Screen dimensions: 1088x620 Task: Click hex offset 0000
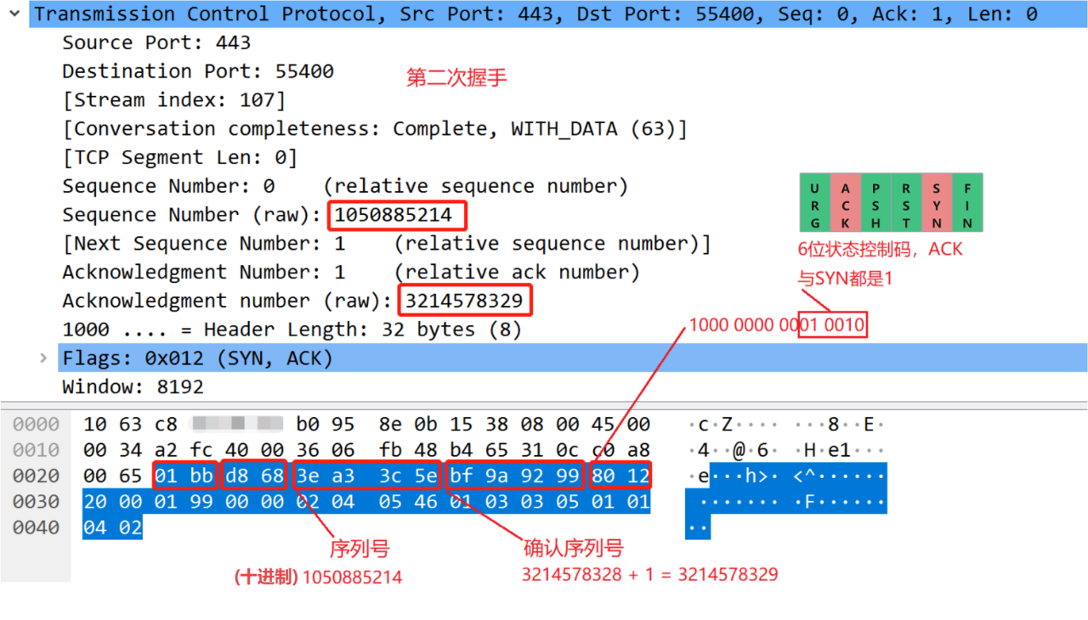(36, 425)
